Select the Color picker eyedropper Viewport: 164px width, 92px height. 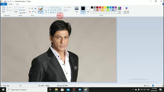pos(33,12)
